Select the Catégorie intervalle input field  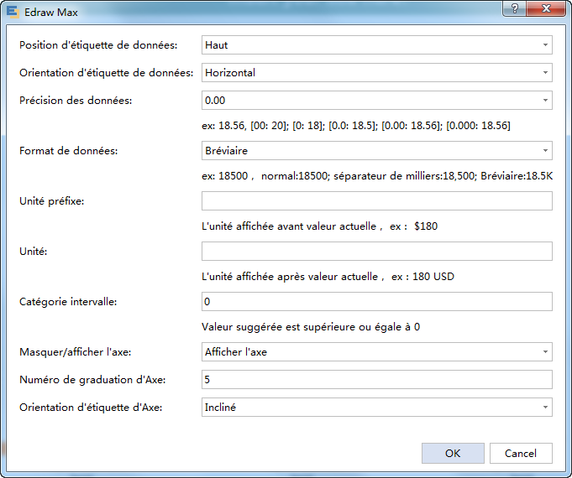tap(377, 301)
